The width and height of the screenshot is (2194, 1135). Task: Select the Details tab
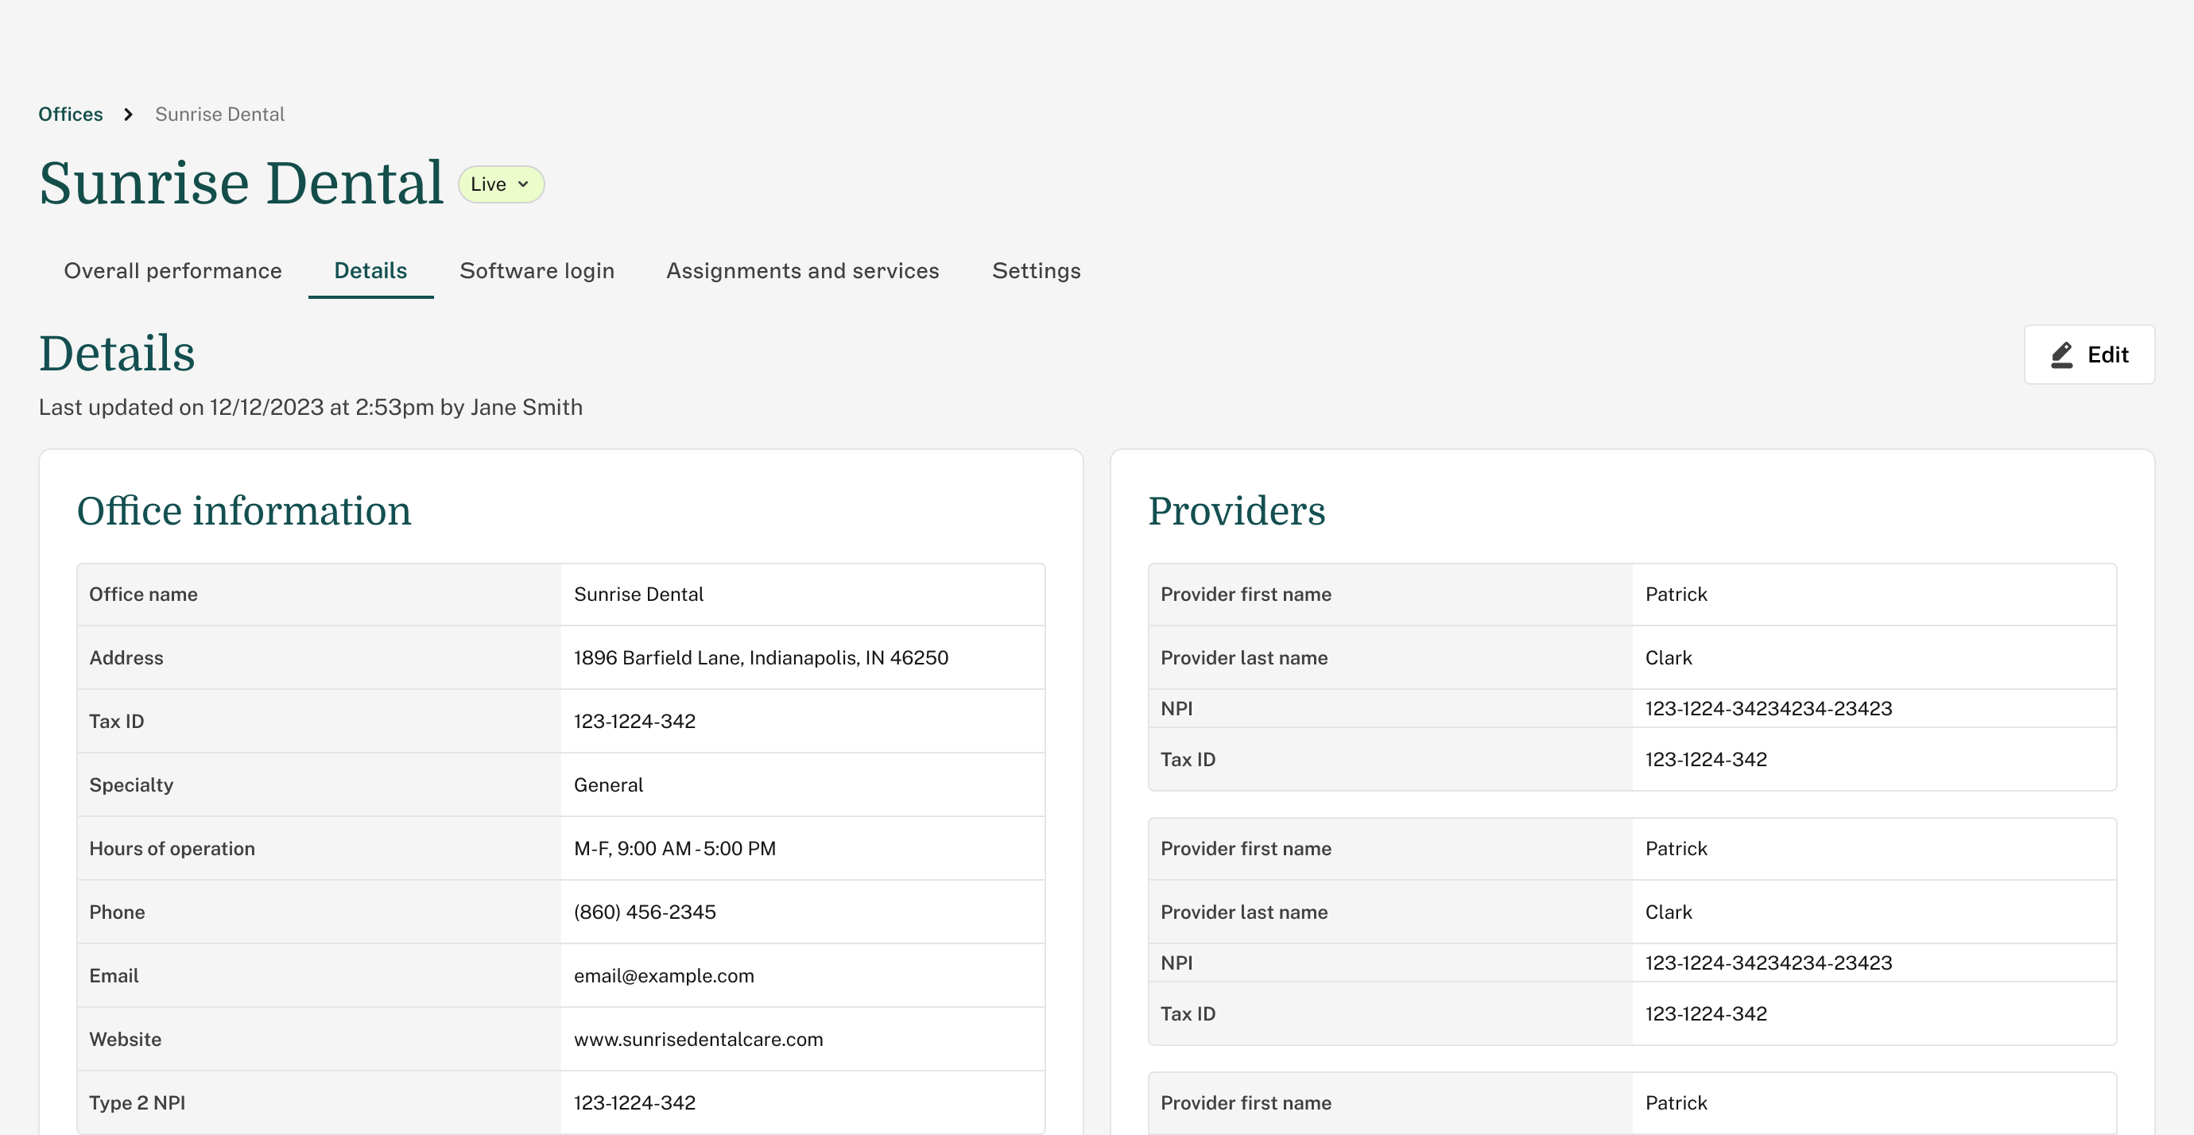coord(370,271)
